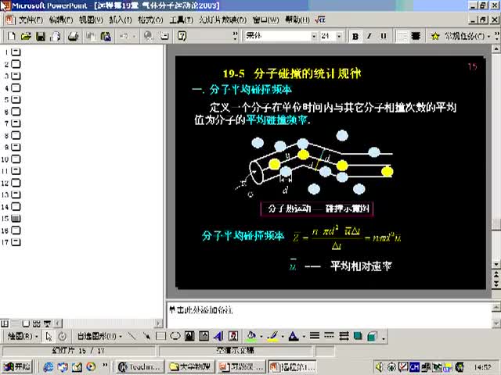Viewport: 501px width, 375px height.
Task: Open the 自选图形 AutoShapes dropdown
Action: coord(99,336)
